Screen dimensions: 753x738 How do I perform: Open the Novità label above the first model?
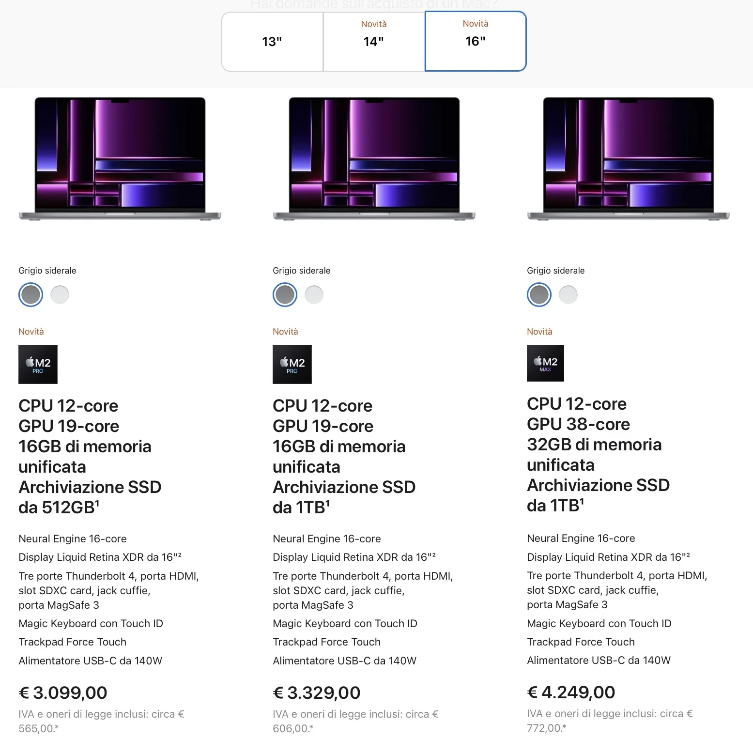(x=31, y=331)
